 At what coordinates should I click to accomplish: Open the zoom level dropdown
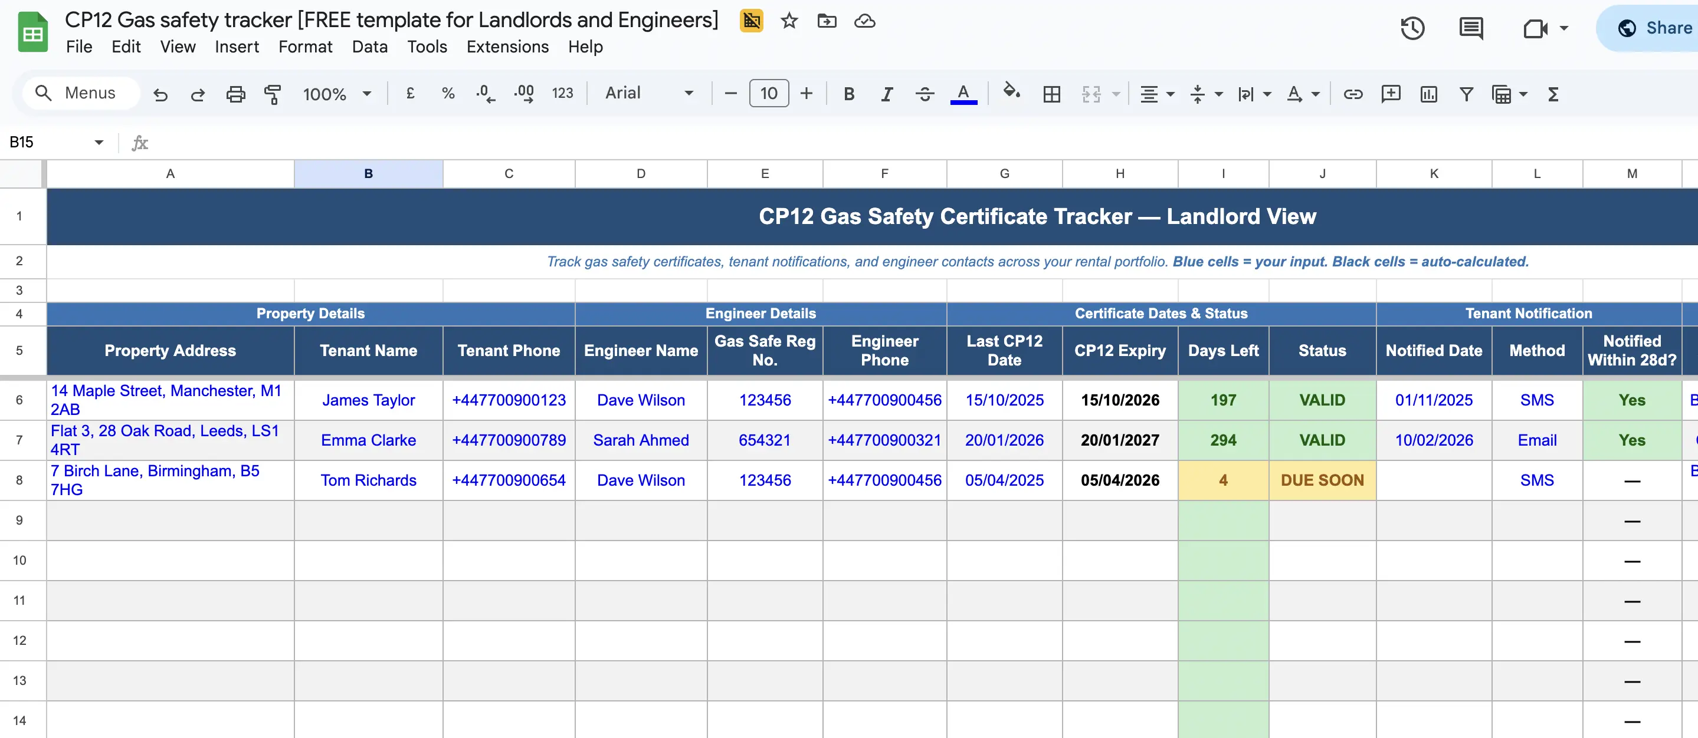[336, 94]
